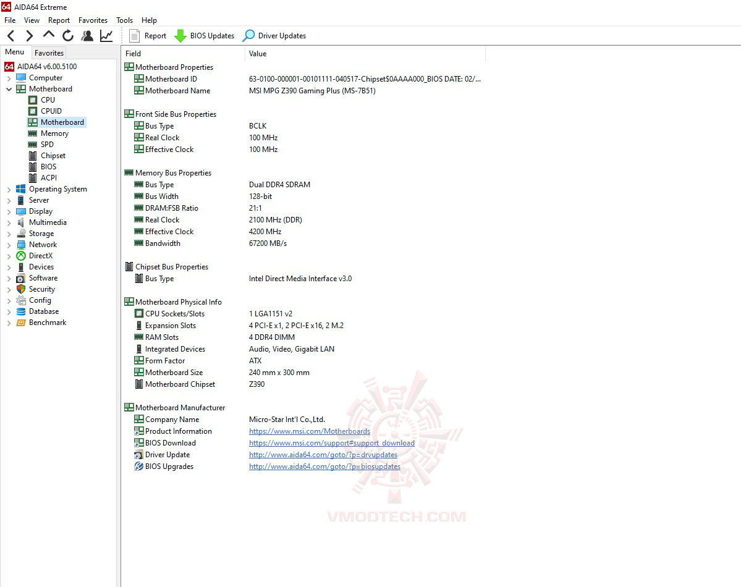Select the Form Factor row

(302, 361)
